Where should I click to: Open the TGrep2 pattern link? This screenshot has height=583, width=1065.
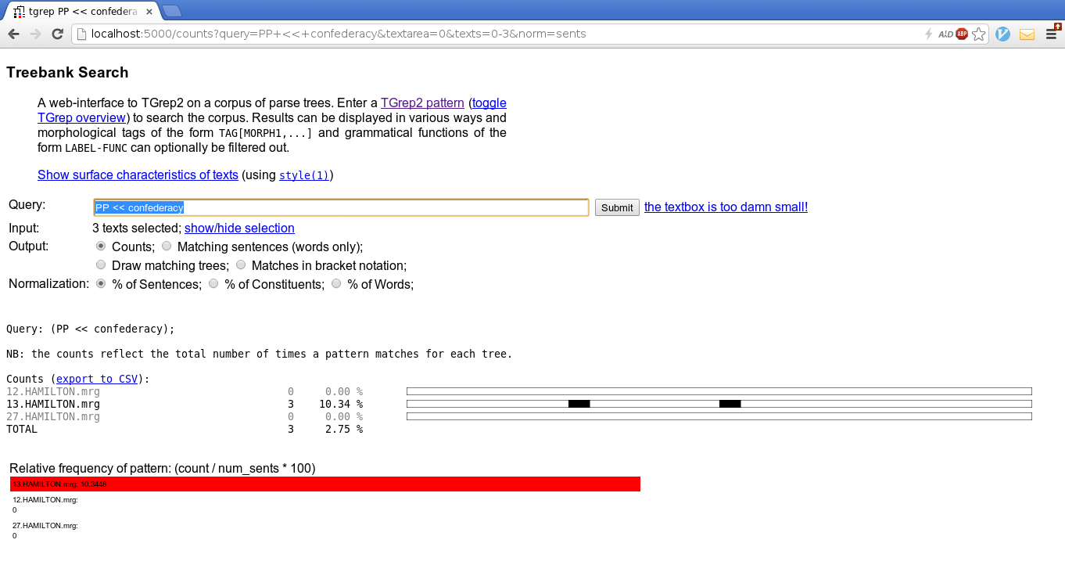point(422,103)
